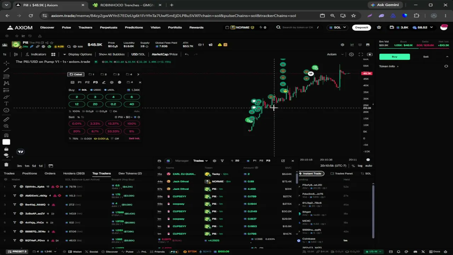Show more wallet groups with right chevron
Viewport: 453px width, 255px height.
[x=138, y=74]
